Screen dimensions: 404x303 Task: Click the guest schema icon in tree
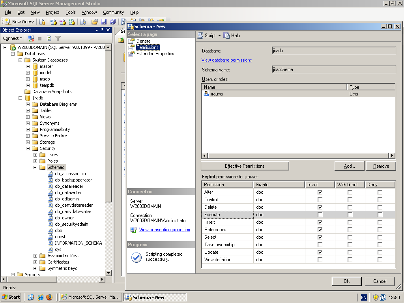click(50, 237)
